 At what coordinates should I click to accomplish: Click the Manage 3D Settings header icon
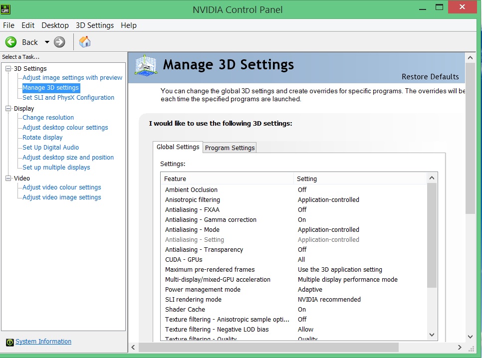coord(146,65)
